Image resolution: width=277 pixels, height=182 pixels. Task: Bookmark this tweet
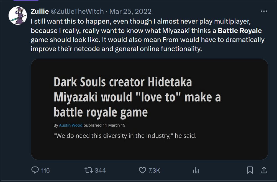(250, 170)
